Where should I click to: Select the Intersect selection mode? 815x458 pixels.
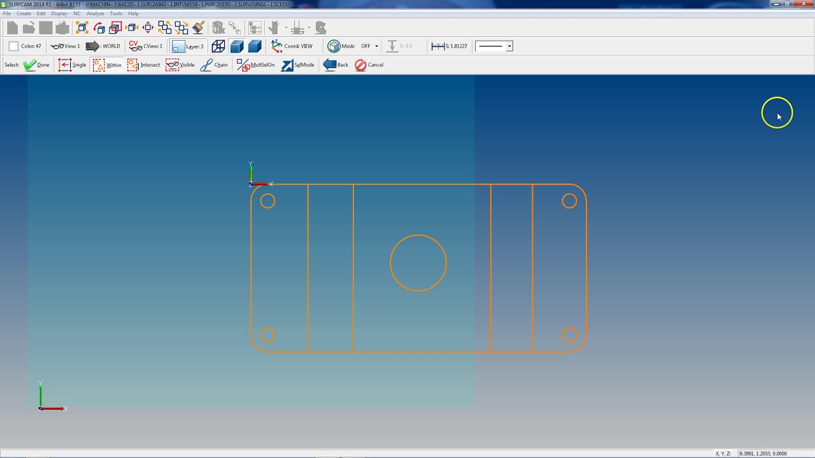(x=143, y=65)
